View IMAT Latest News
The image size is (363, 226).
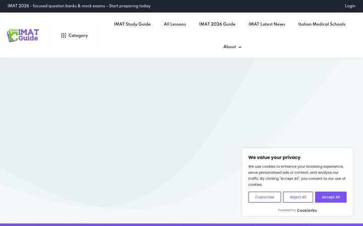pyautogui.click(x=267, y=24)
